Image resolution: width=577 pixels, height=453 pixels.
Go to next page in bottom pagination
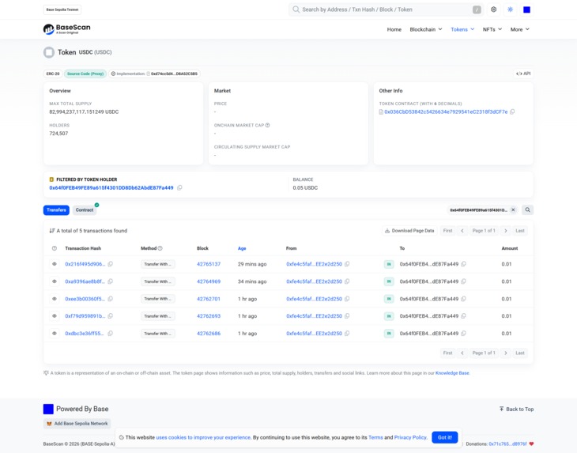pyautogui.click(x=506, y=353)
